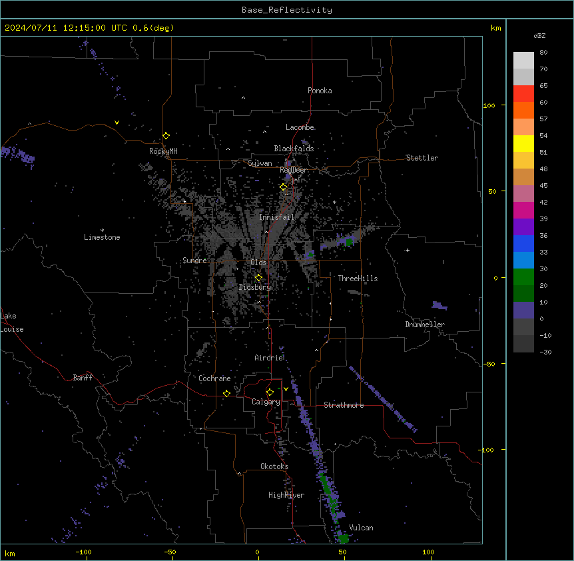The height and width of the screenshot is (561, 574).
Task: Click the white plus marker north of Drumheller
Action: 408,250
